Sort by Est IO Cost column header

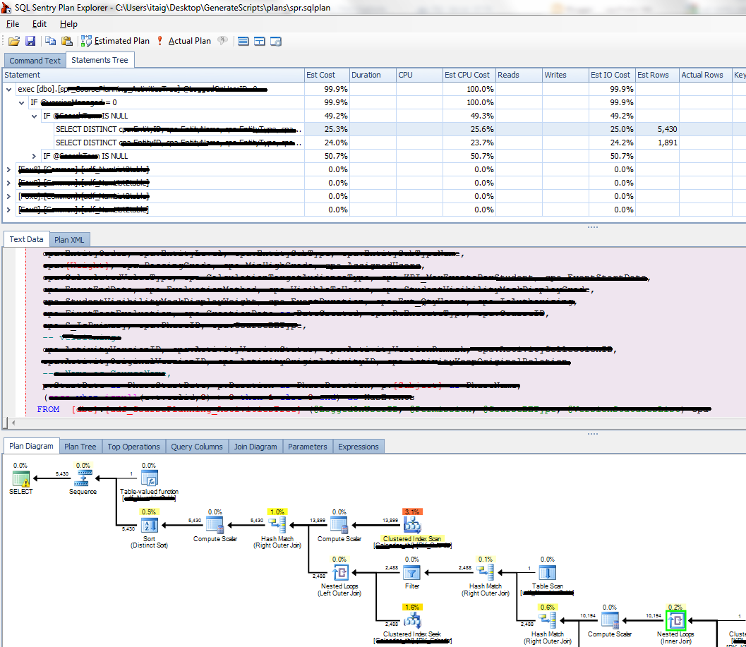coord(612,75)
